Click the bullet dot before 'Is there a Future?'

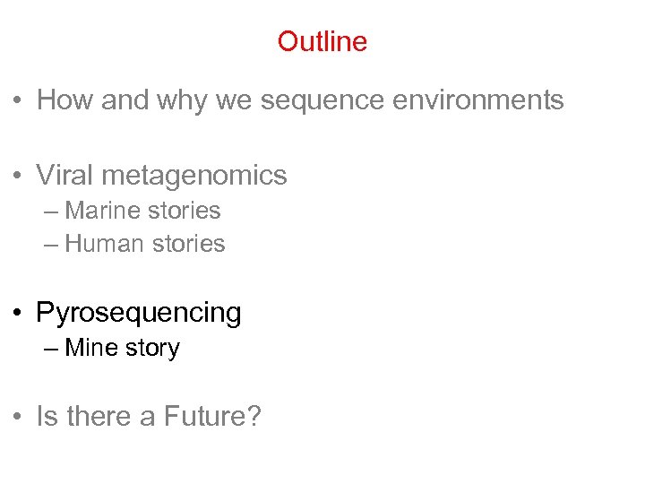pos(17,418)
